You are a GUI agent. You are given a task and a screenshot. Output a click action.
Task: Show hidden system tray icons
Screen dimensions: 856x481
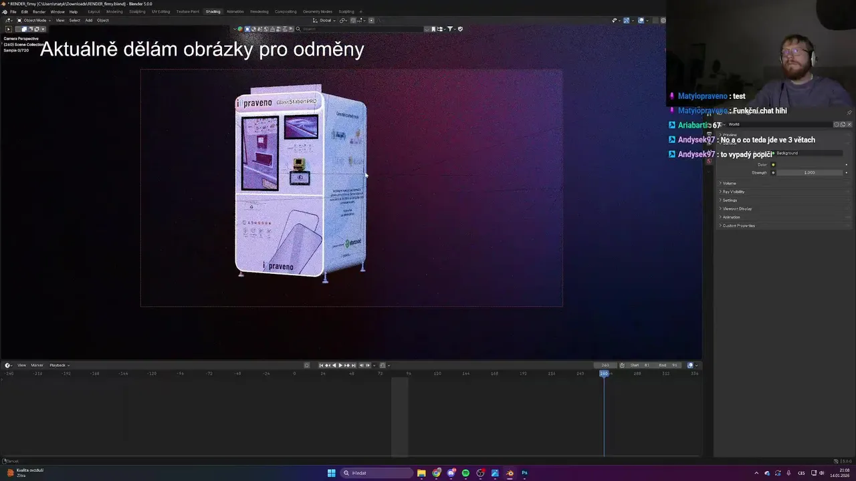click(756, 473)
